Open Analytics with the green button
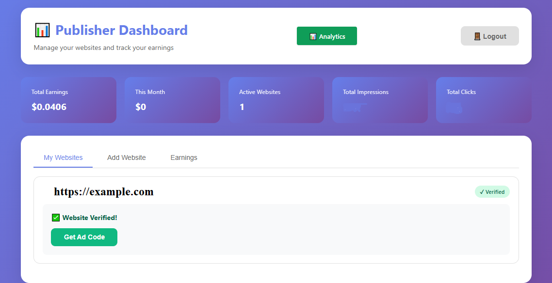 pyautogui.click(x=326, y=36)
